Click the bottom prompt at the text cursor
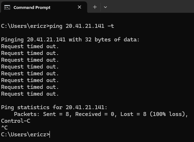This screenshot has width=194, height=142. (x=49, y=135)
